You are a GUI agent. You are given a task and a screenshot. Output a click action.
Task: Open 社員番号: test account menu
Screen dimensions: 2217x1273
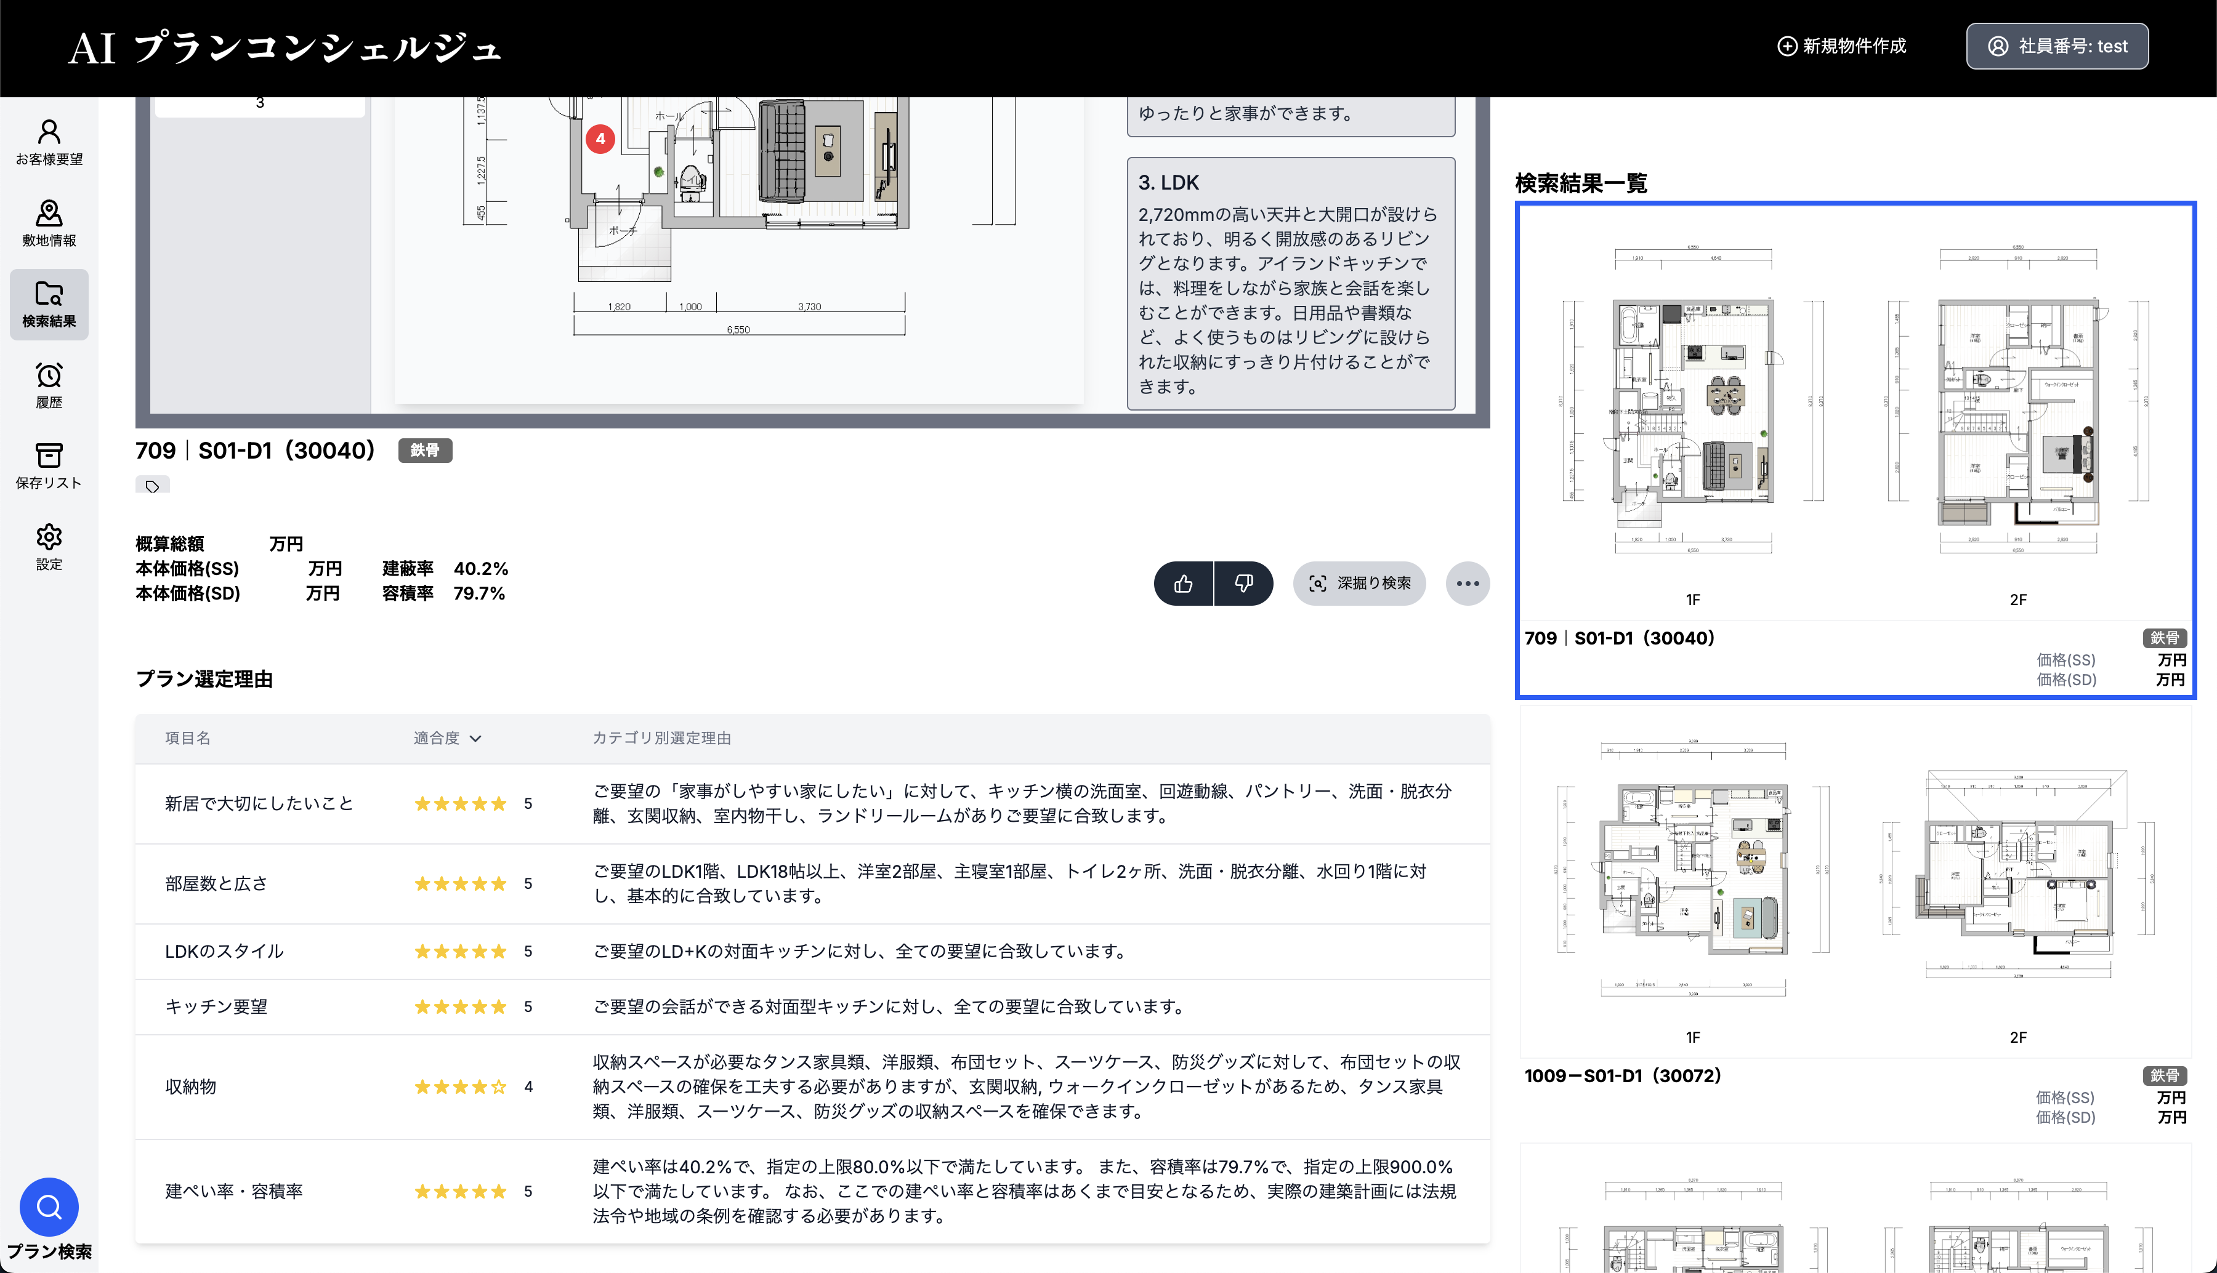(2057, 46)
